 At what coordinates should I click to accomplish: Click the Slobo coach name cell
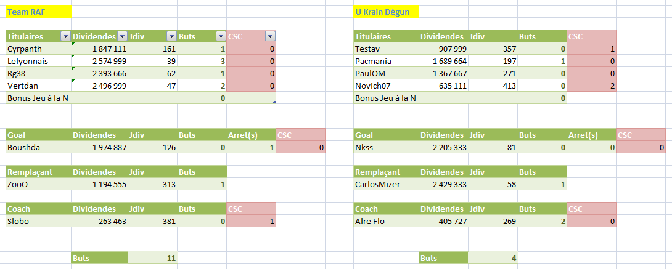point(38,221)
